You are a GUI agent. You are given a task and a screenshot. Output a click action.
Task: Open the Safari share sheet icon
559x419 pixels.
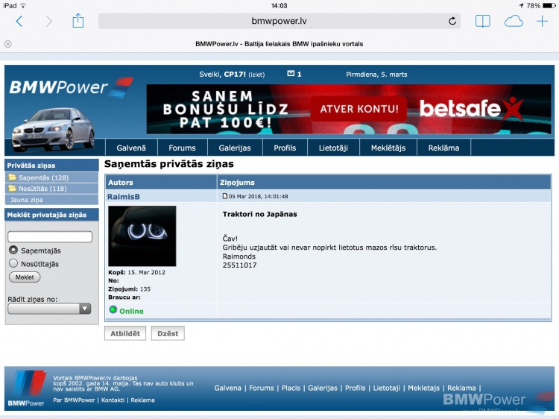78,21
